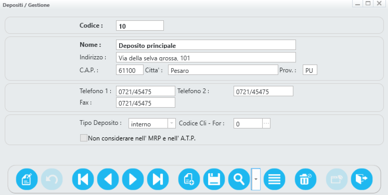This screenshot has width=388, height=195.
Task: Focus the Citta' field containing Pesaro
Action: pos(223,70)
